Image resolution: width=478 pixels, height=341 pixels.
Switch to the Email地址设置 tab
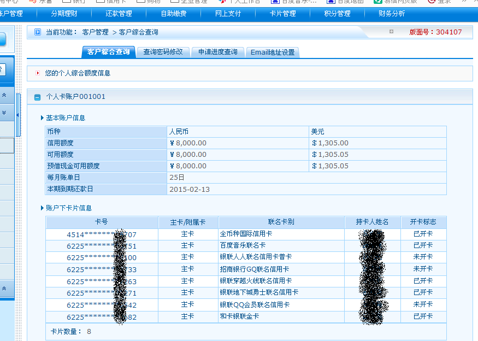point(273,52)
